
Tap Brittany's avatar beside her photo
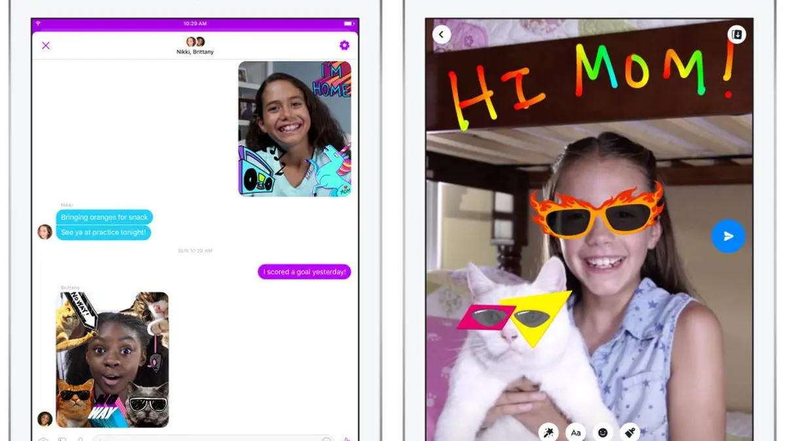(44, 419)
